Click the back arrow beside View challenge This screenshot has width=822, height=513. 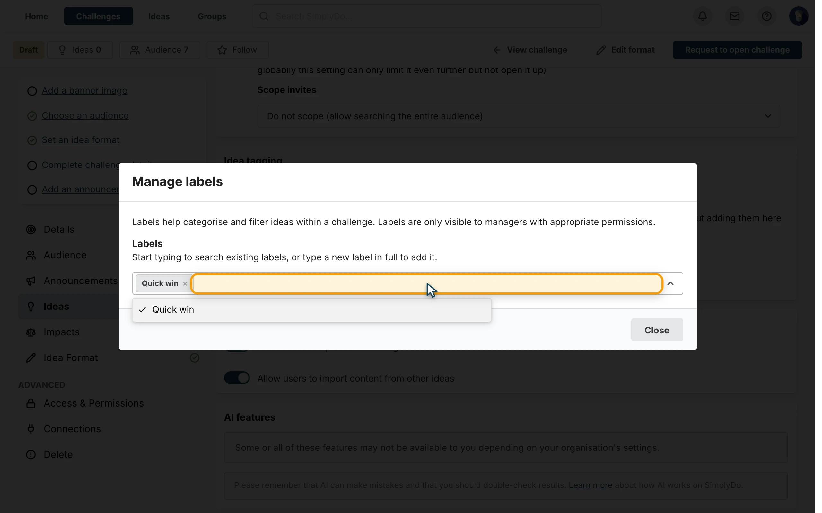point(497,50)
